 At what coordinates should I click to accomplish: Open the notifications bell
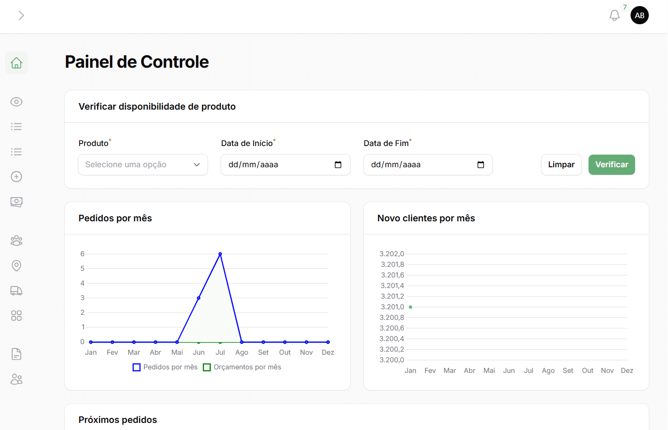[x=614, y=15]
